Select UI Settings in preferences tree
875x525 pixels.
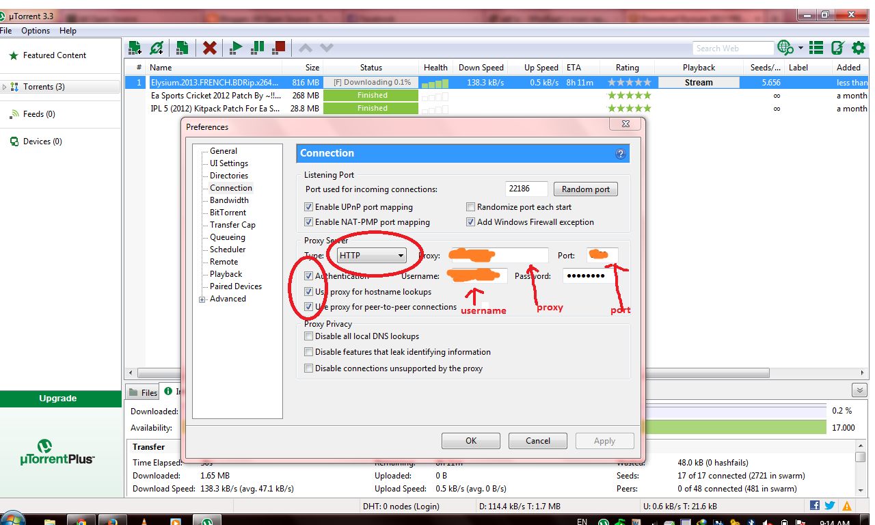pos(229,163)
